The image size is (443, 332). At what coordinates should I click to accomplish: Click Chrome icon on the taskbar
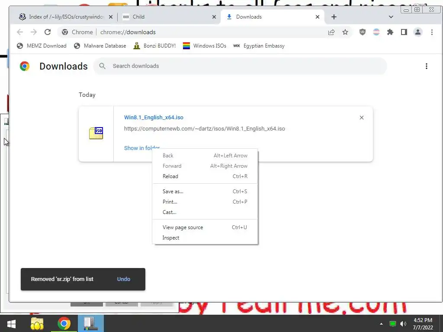tap(64, 323)
